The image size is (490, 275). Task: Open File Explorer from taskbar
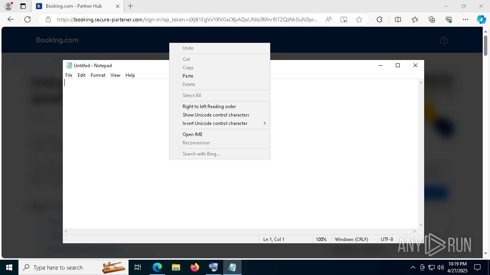point(176,267)
